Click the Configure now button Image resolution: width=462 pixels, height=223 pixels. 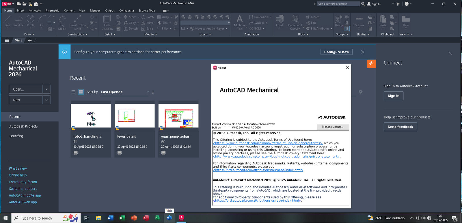click(x=337, y=52)
